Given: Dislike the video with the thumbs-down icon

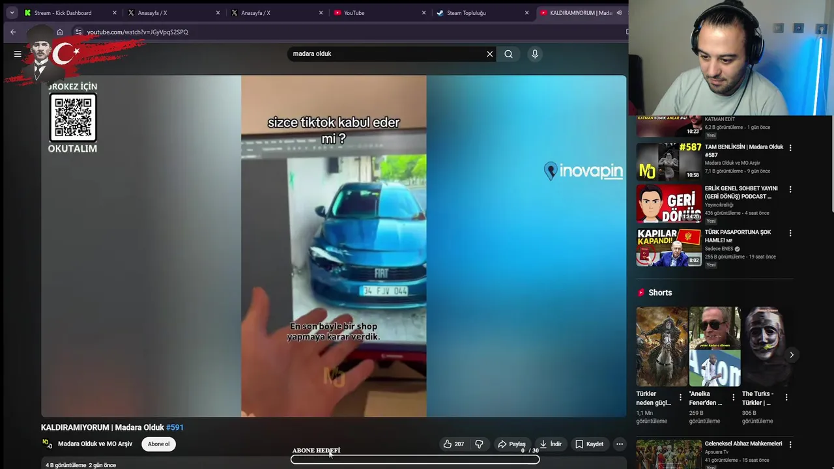Looking at the screenshot, I should pos(479,444).
